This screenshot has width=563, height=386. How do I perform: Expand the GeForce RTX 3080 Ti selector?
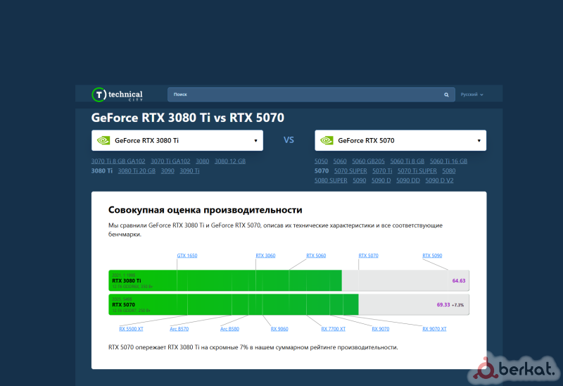[x=177, y=141]
